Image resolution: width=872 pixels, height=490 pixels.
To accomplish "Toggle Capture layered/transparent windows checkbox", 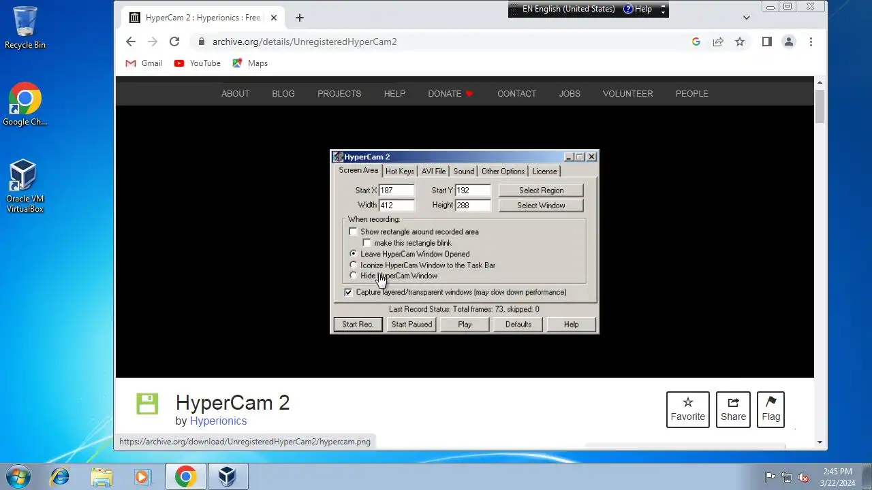I will point(348,292).
